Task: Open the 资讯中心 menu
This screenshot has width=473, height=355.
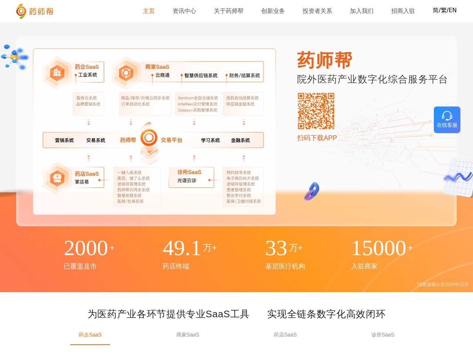Action: pos(184,11)
